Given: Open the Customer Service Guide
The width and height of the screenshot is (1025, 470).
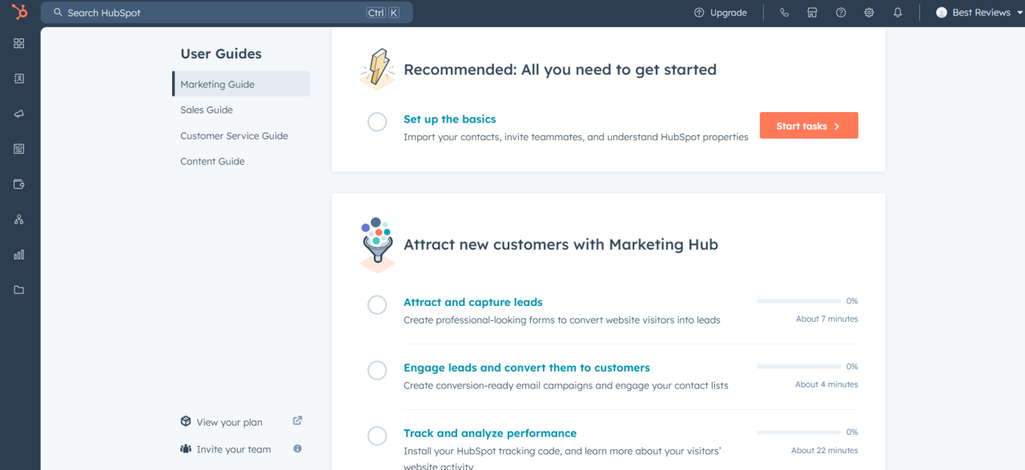Looking at the screenshot, I should point(233,135).
